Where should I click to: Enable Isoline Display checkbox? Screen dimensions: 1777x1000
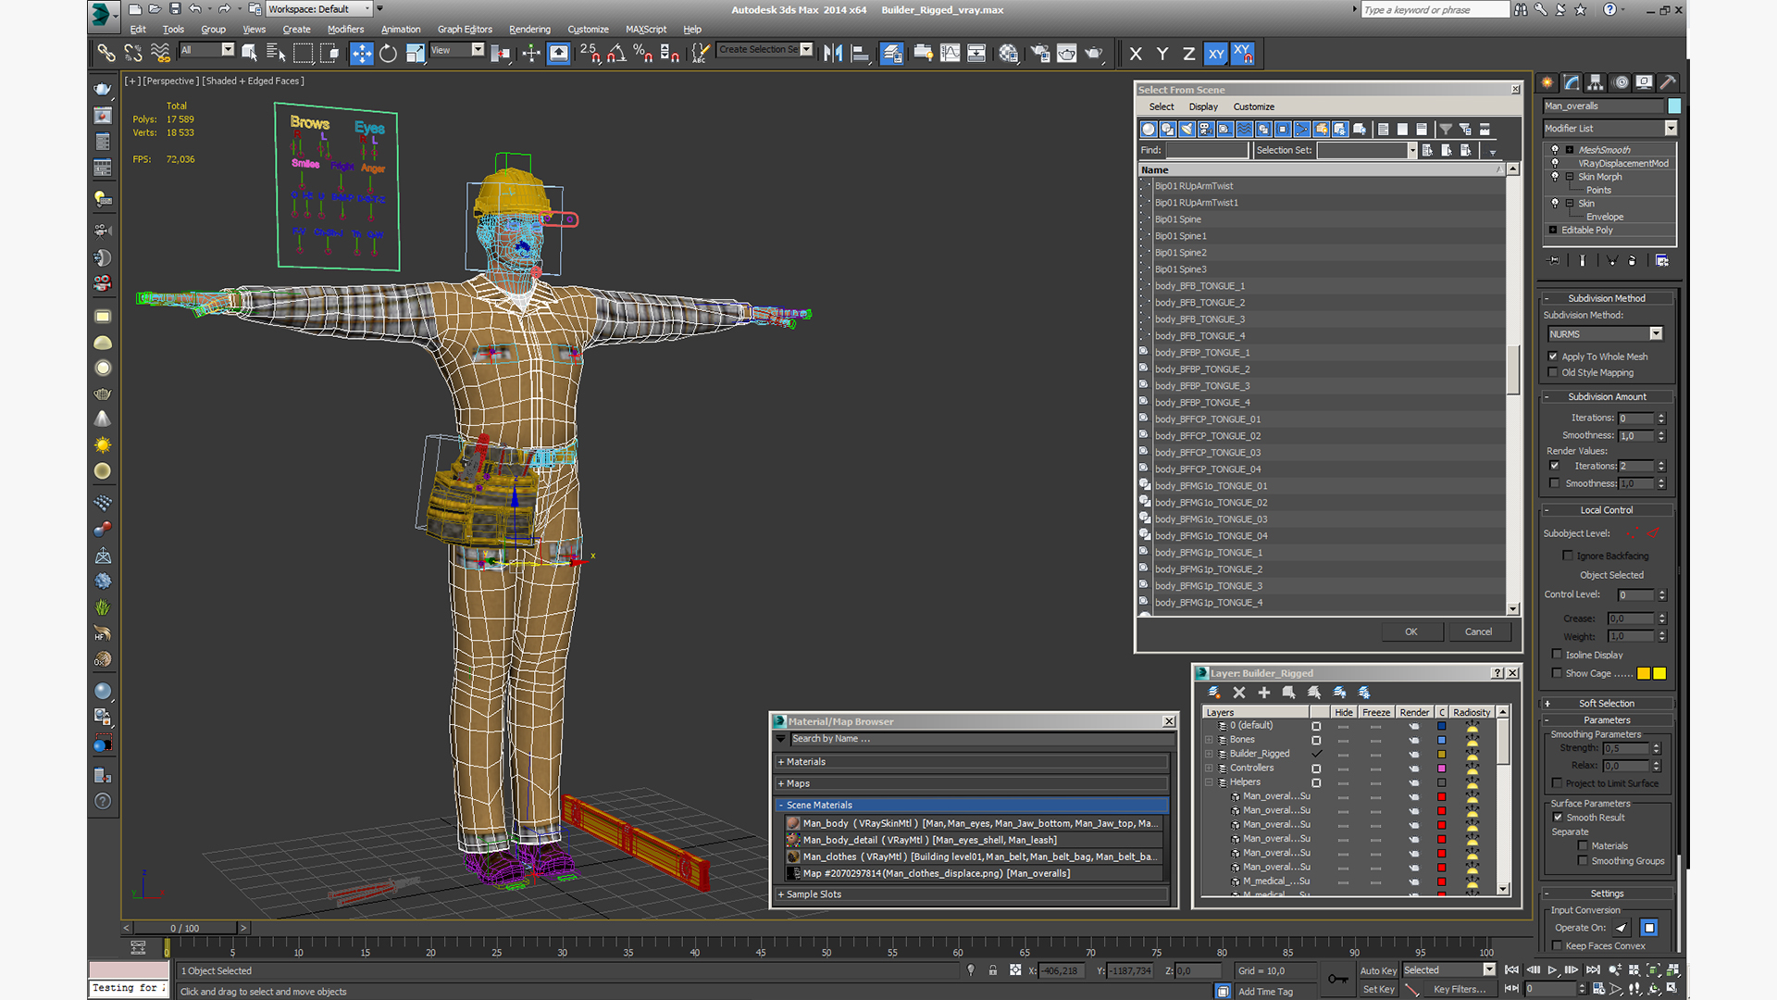point(1557,655)
